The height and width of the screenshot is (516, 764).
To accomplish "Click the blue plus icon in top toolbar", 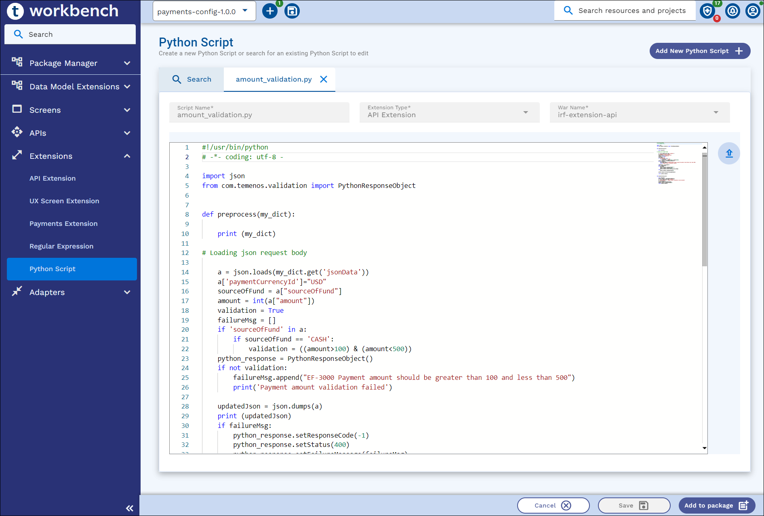I will [270, 11].
